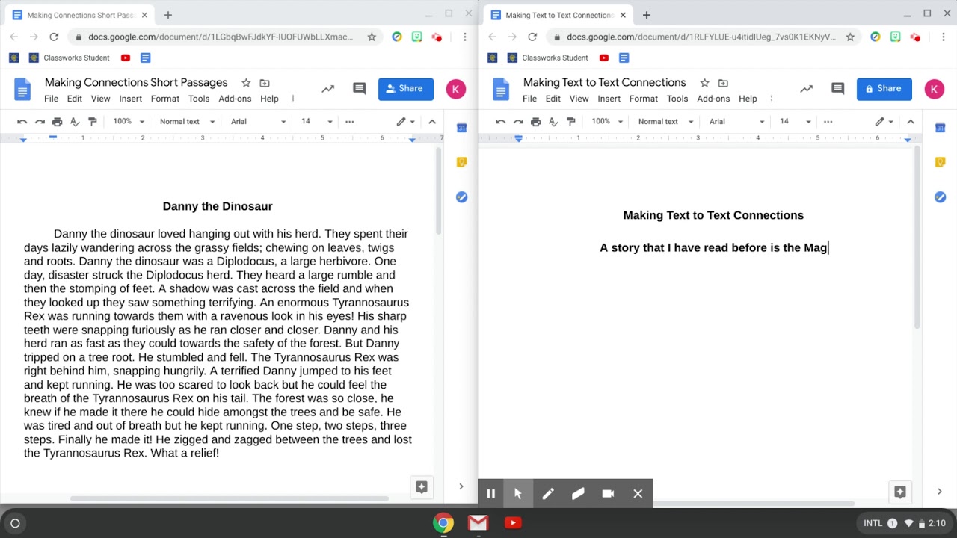
Task: Open Insert menu in right Docs window
Action: point(609,99)
